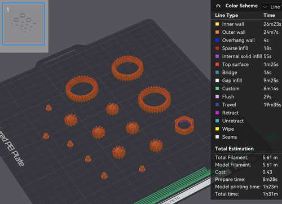Viewport: 282px width, 204px height.
Task: Click the Top surface red swatch
Action: [x=217, y=64]
